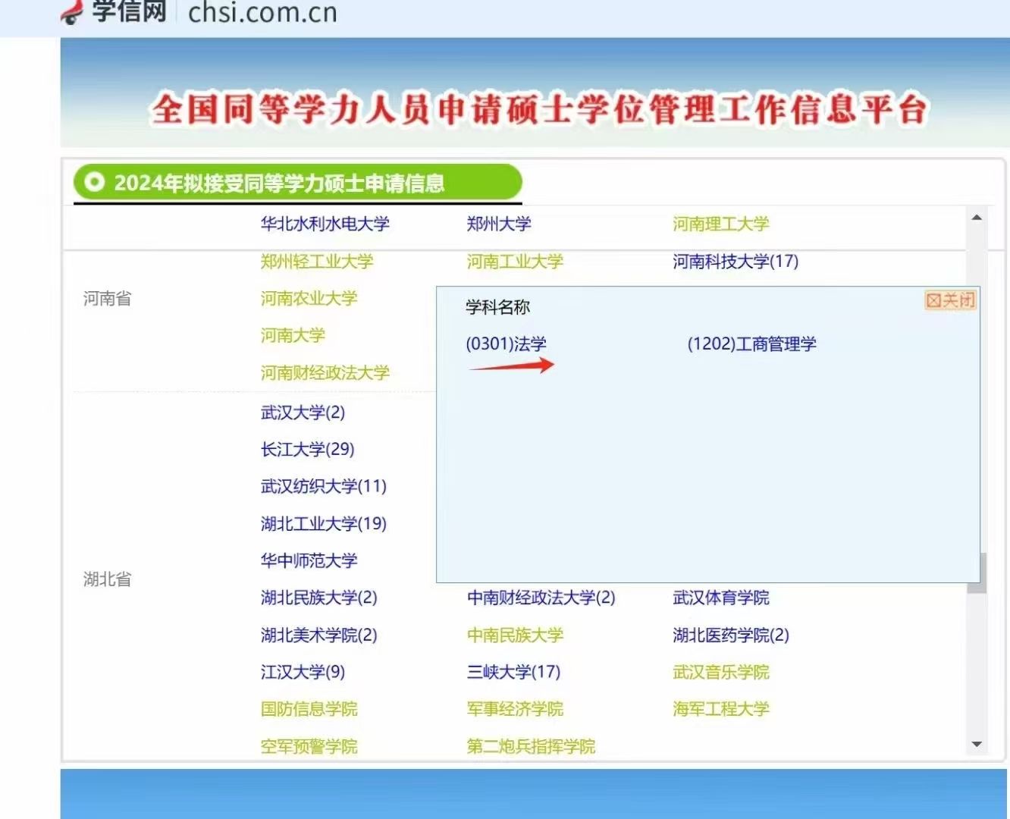
Task: Open 中南财经政法大学(2)
Action: pyautogui.click(x=541, y=598)
